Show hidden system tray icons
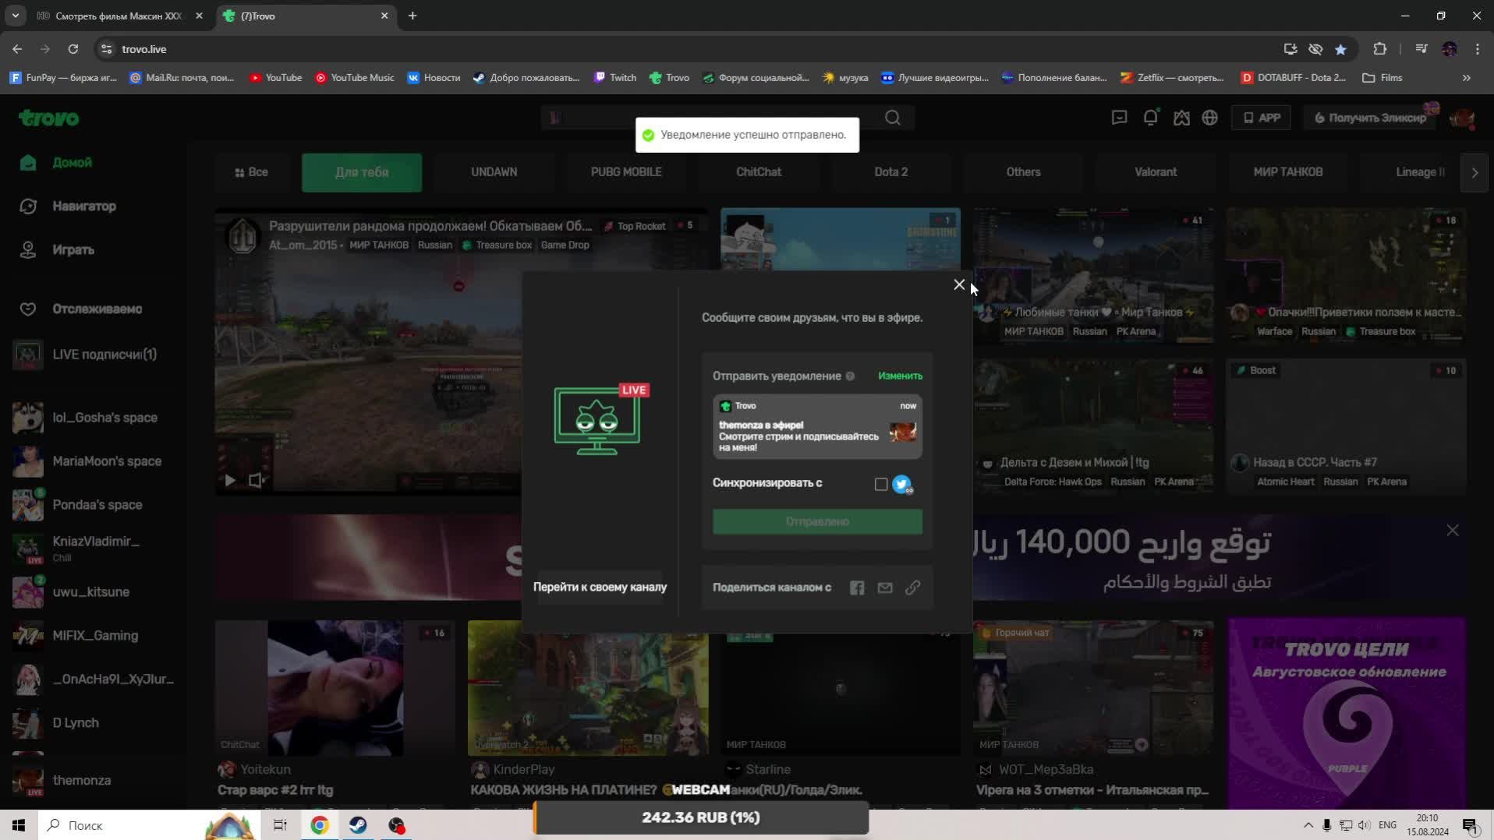The image size is (1494, 840). point(1308,825)
